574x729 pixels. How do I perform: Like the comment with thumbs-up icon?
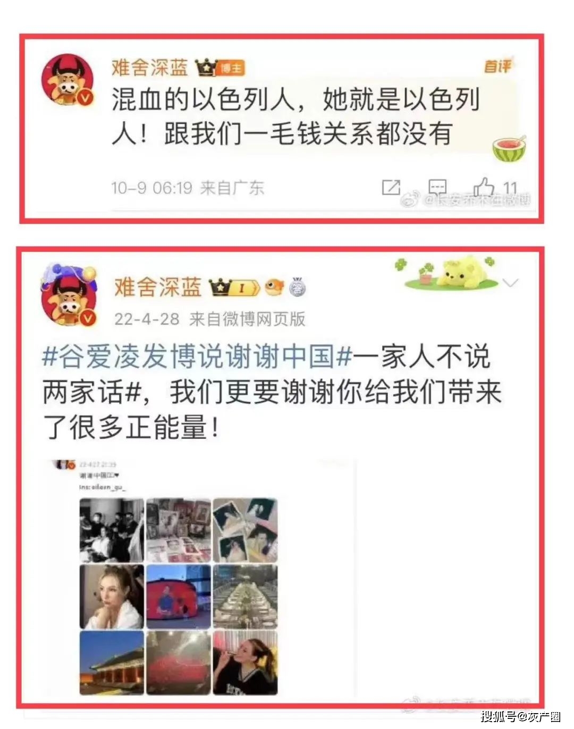[484, 187]
